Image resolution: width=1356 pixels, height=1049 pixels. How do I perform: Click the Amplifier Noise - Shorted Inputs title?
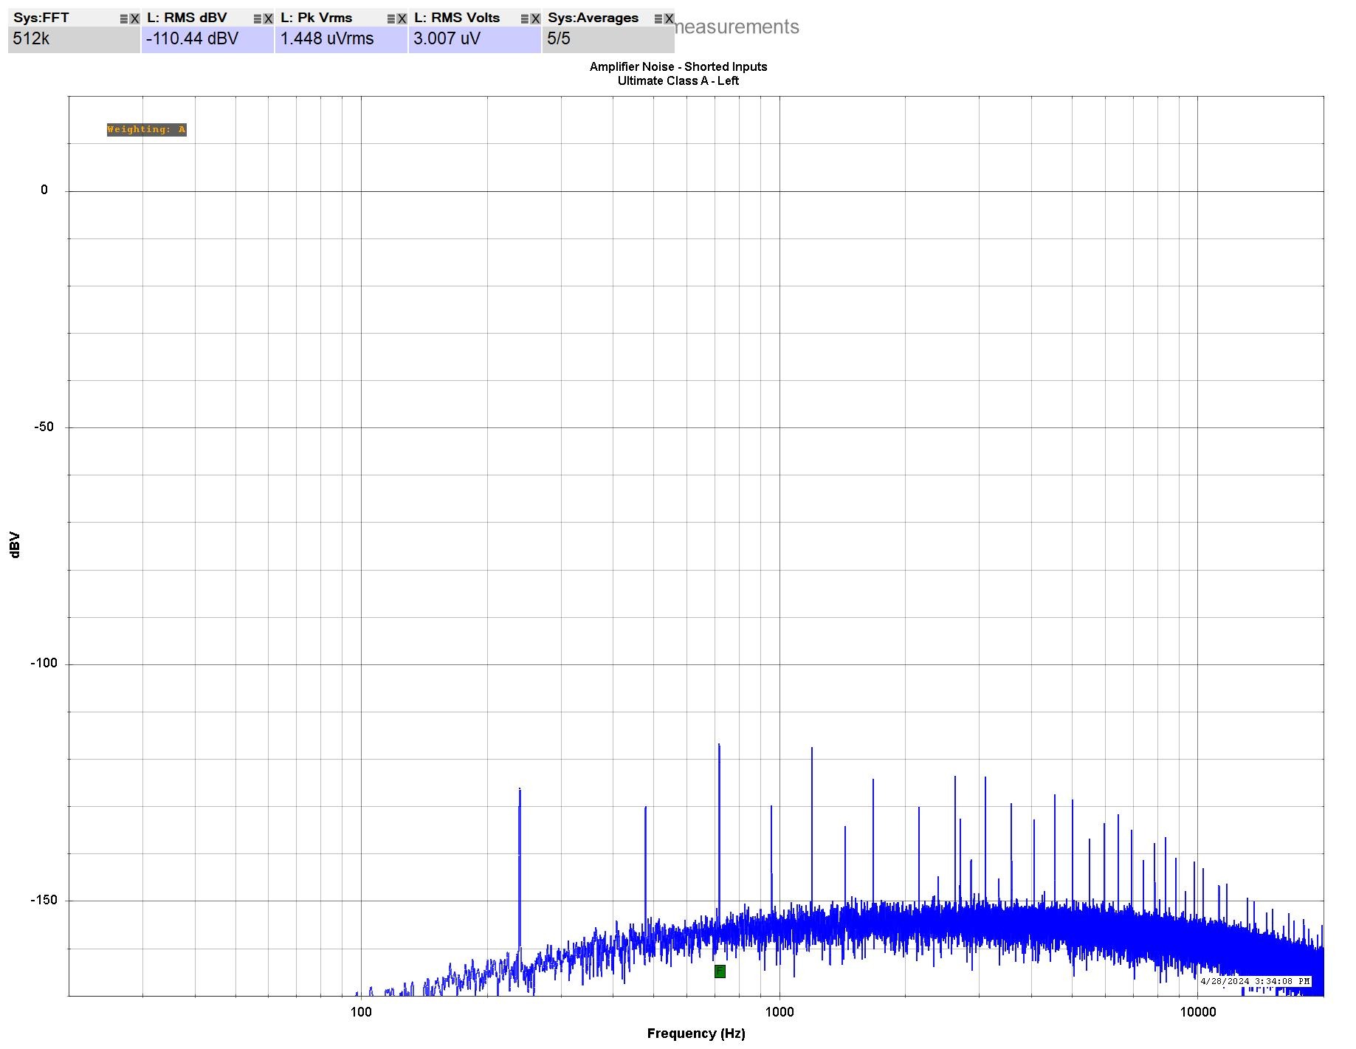pos(678,66)
